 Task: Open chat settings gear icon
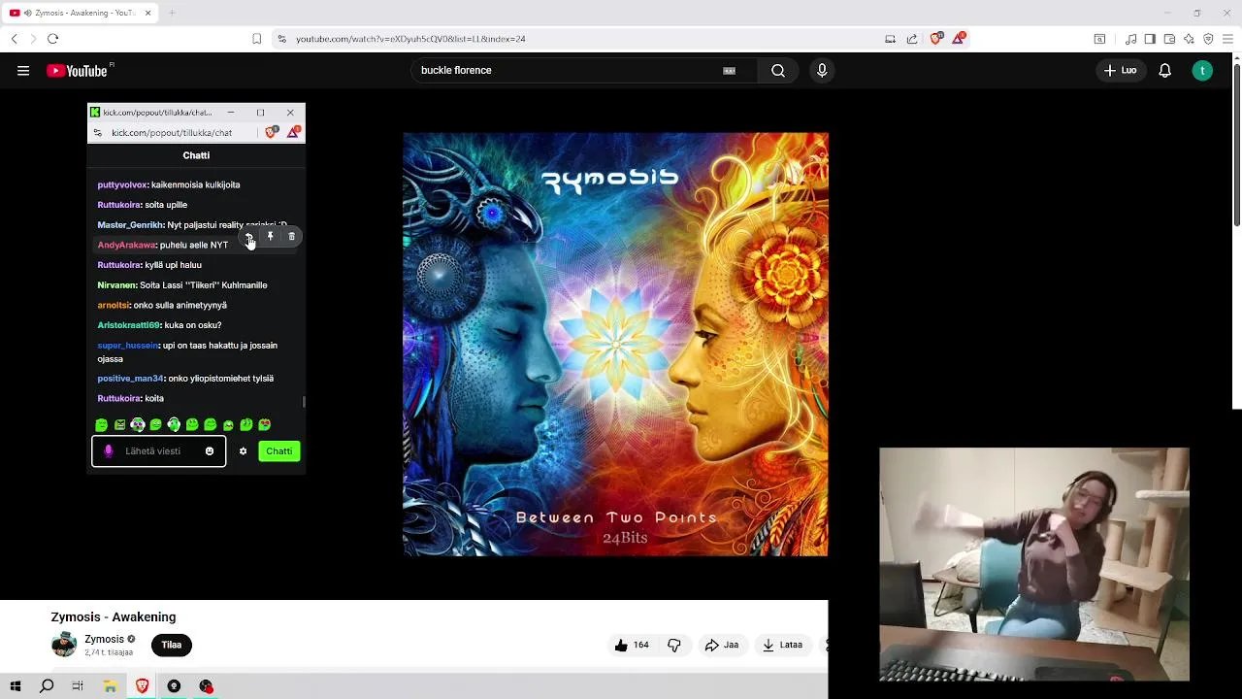[244, 451]
